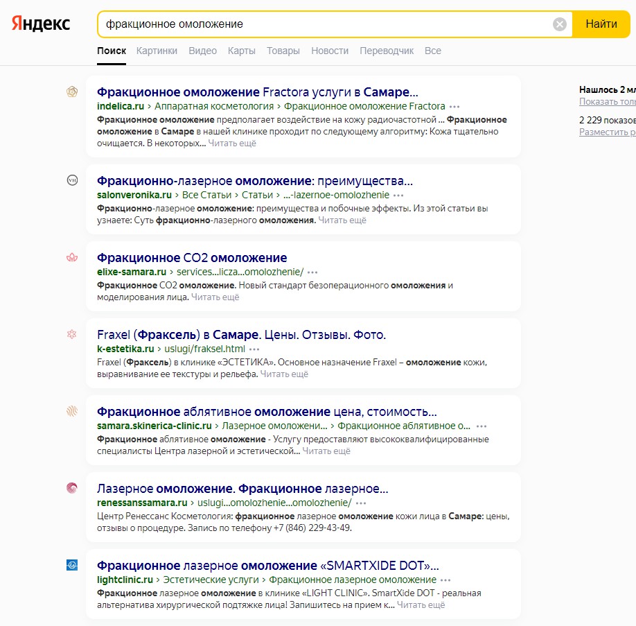Click the elixe-samara.ru domain link
The image size is (636, 626).
coord(132,272)
